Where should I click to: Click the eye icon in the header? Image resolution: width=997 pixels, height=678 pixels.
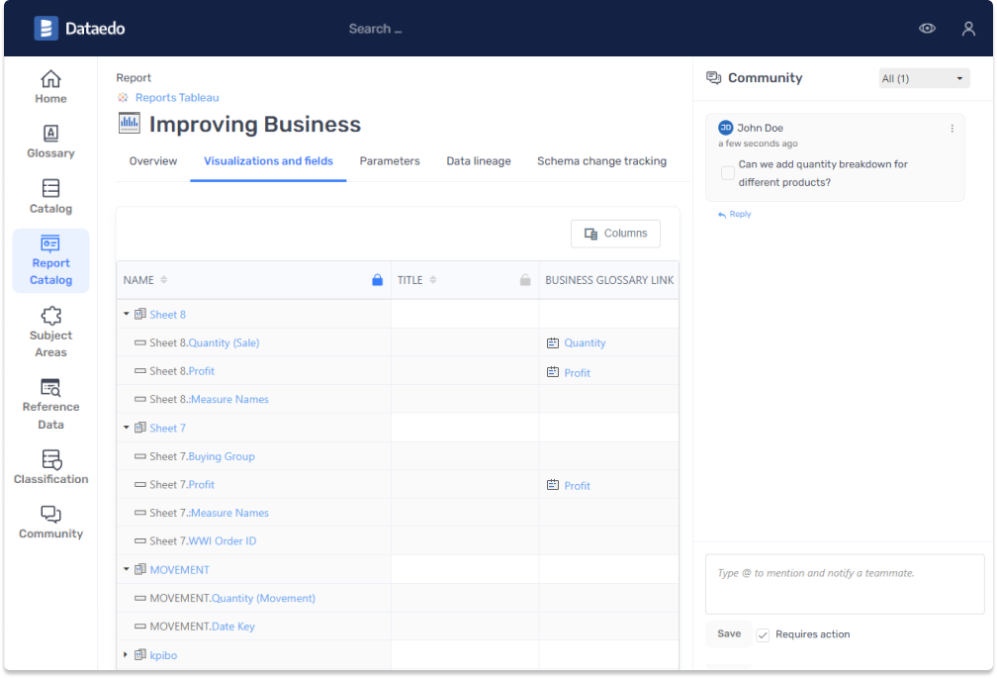coord(927,29)
